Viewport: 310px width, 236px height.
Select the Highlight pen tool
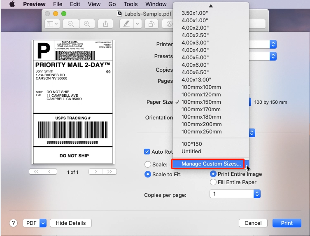click(126, 24)
